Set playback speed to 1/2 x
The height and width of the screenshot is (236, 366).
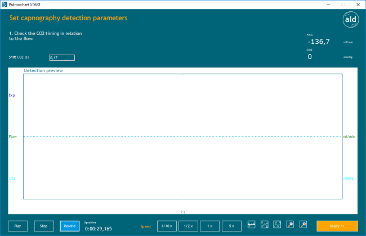[x=188, y=226]
